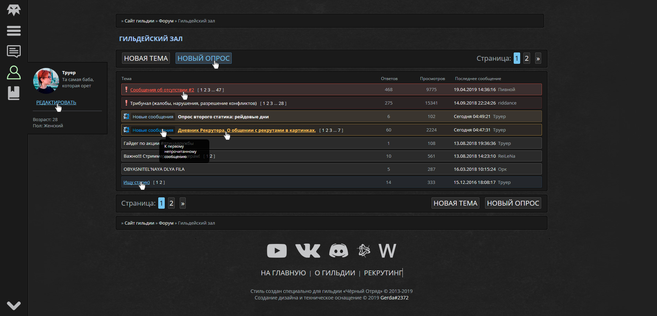Open the messages icon in the sidebar
Image resolution: width=657 pixels, height=316 pixels.
[x=14, y=52]
